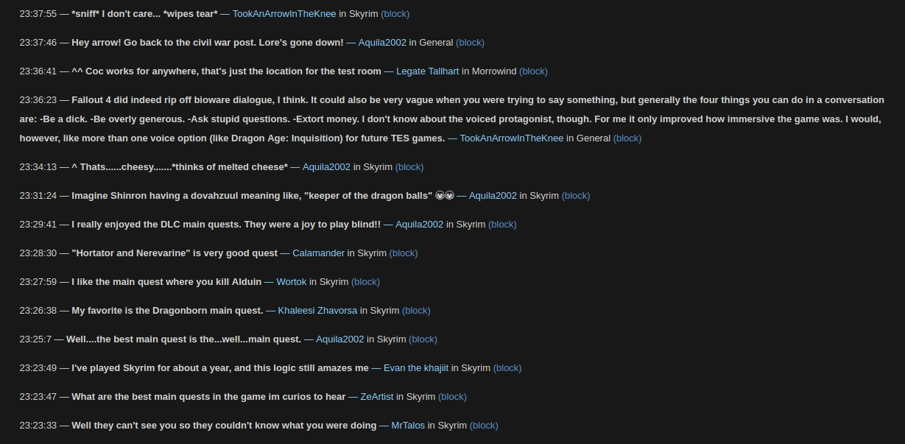Click block next to Calamander's message
The height and width of the screenshot is (444, 905).
coord(404,253)
